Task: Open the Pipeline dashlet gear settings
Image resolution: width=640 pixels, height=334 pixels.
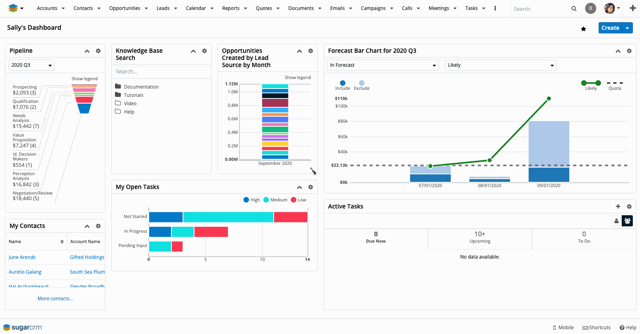Action: [x=98, y=51]
